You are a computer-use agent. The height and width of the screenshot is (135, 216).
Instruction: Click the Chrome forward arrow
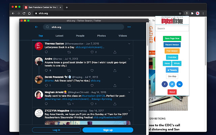19,13
